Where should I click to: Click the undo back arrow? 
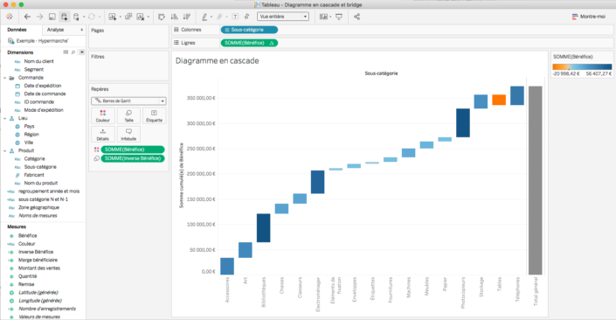click(27, 17)
